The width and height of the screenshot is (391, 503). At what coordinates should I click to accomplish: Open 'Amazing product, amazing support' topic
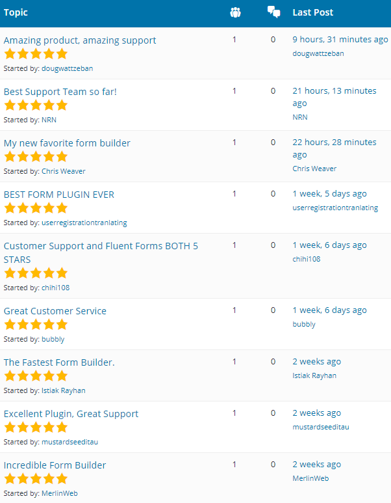(x=80, y=40)
